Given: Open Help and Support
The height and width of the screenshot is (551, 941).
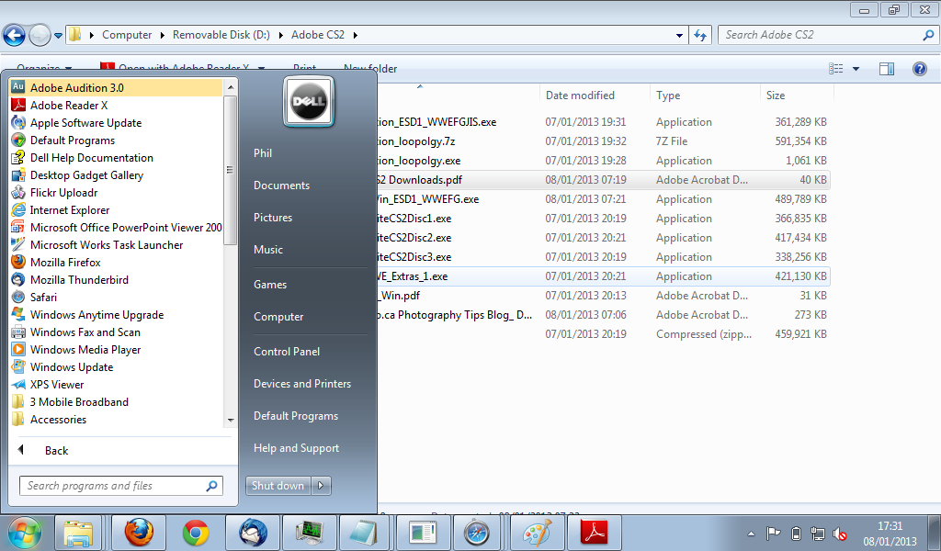Looking at the screenshot, I should click(297, 448).
